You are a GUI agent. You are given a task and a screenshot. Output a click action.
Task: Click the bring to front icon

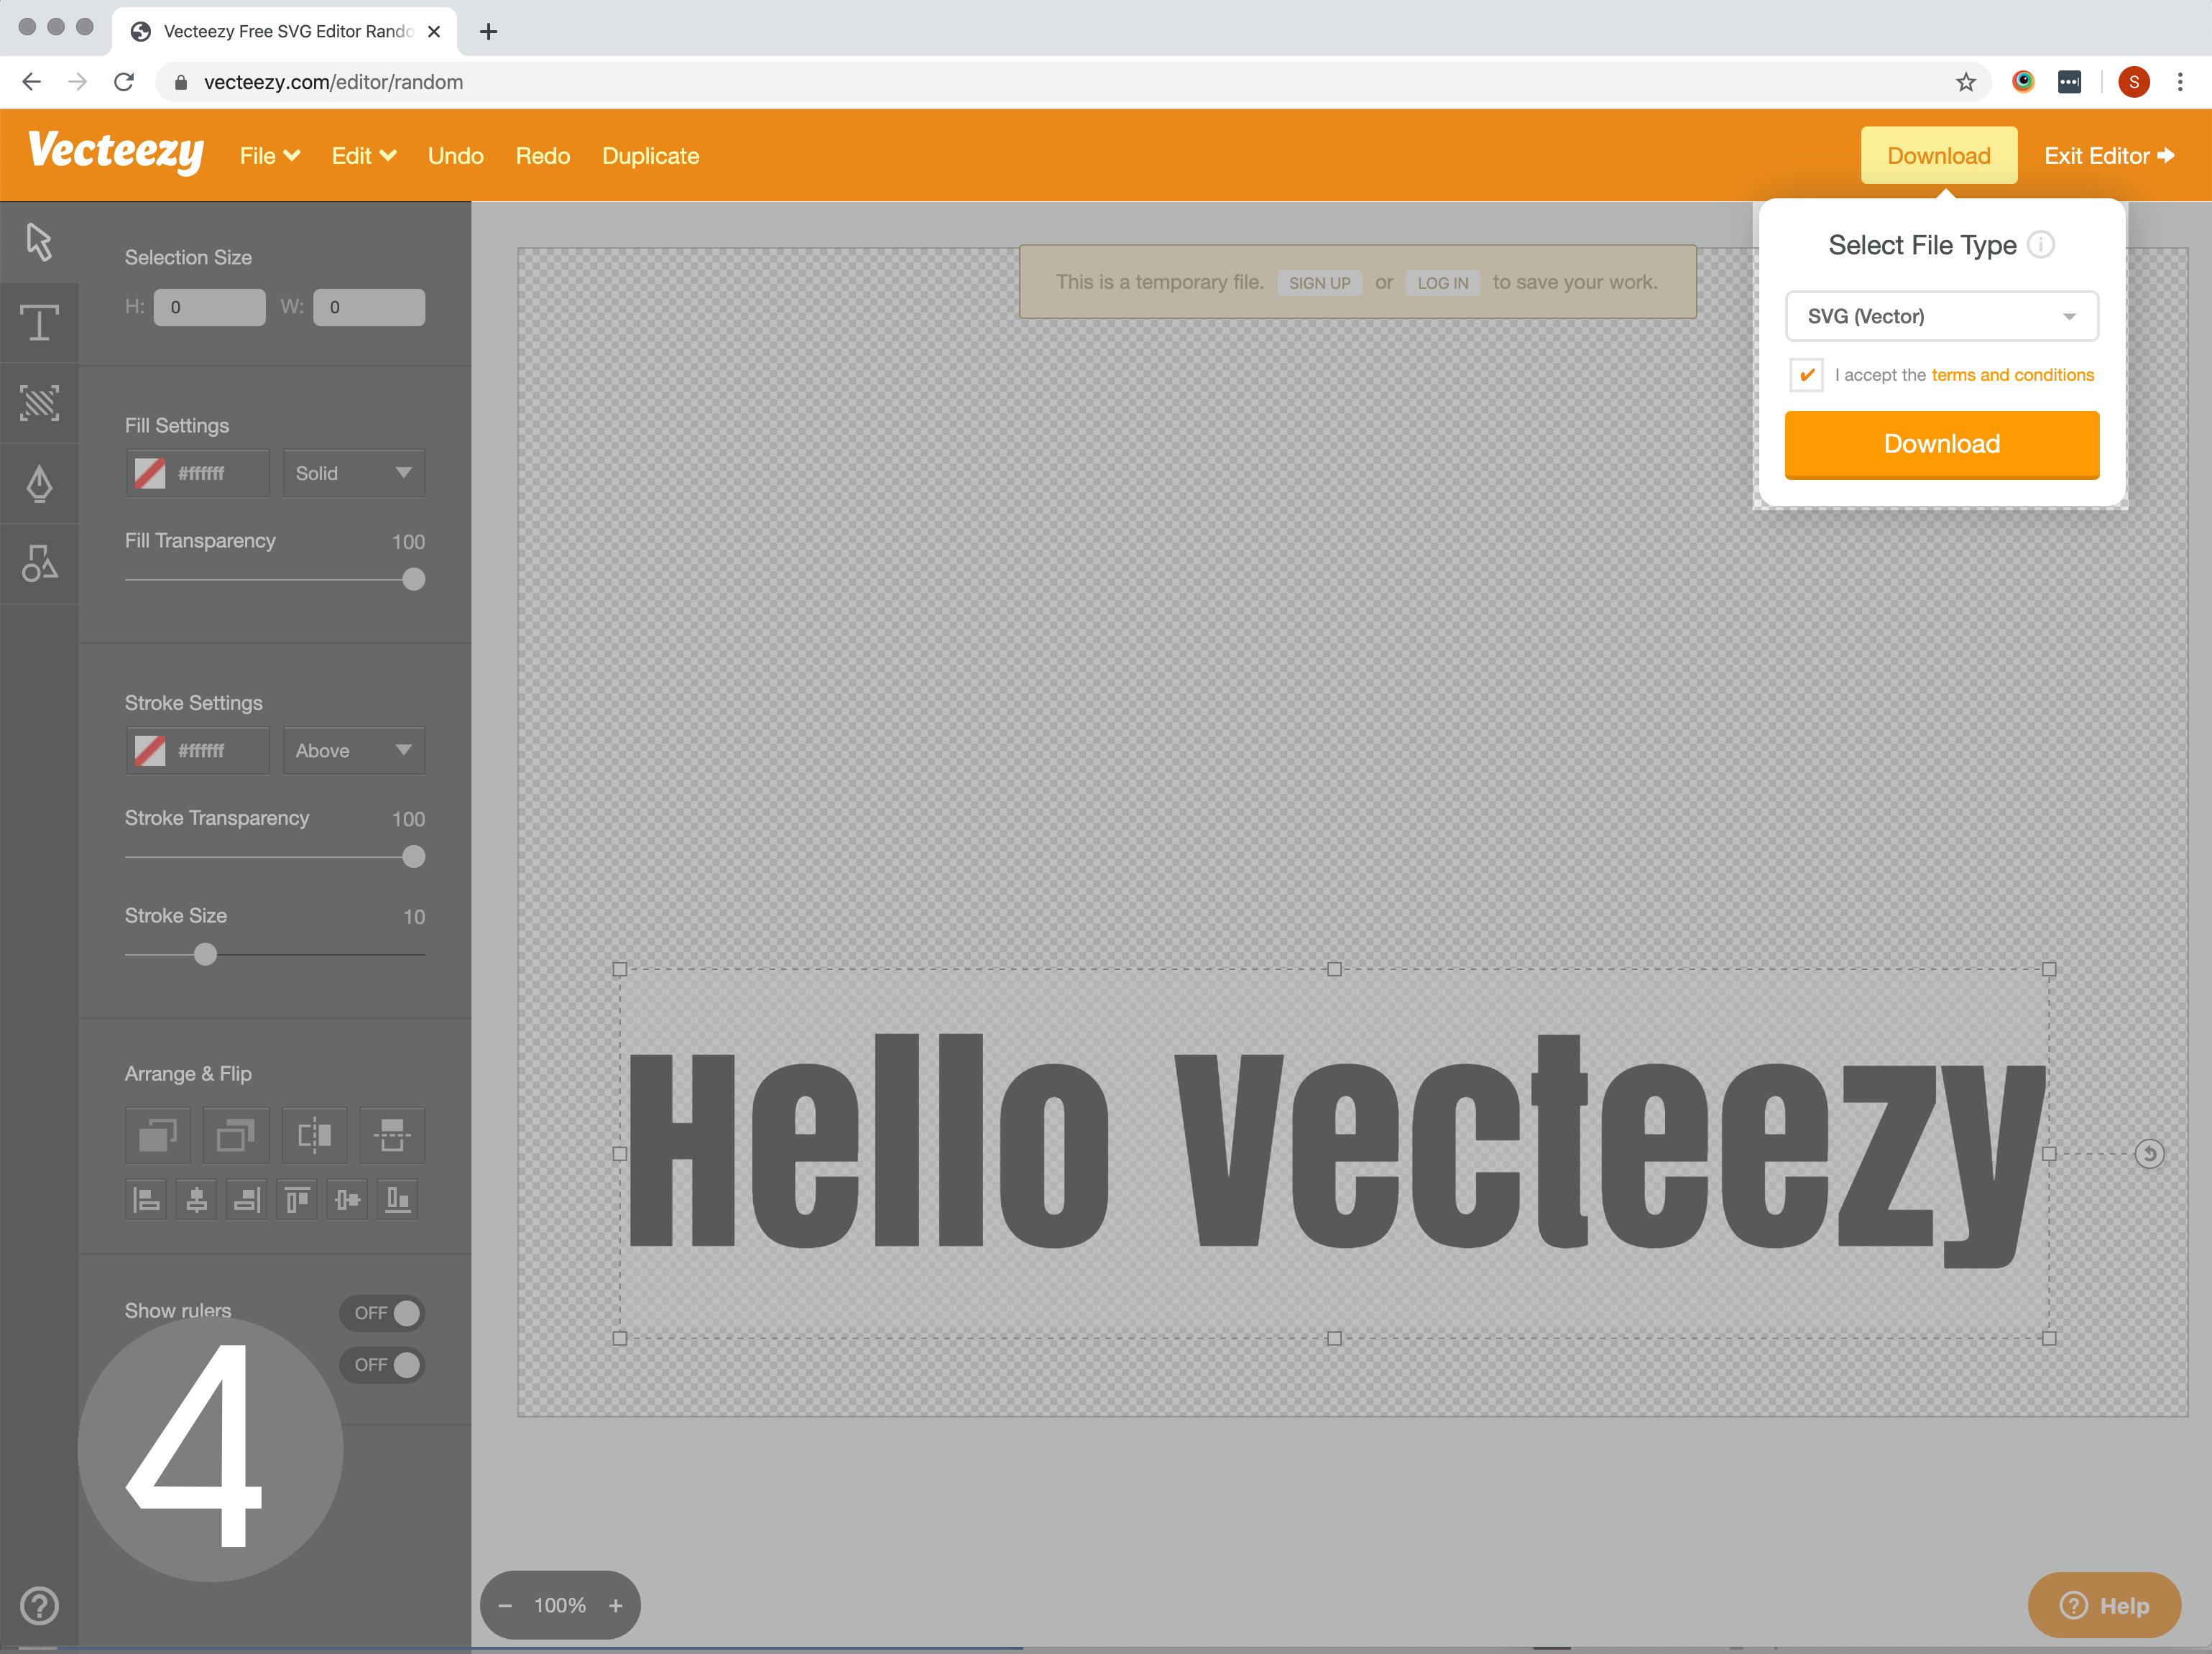tap(158, 1135)
